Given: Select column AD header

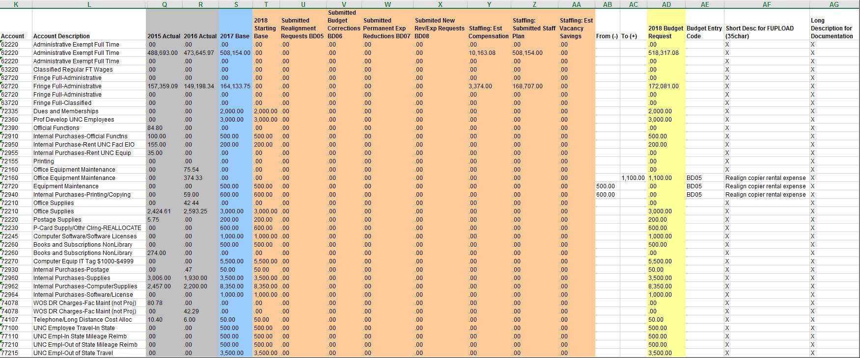Looking at the screenshot, I should point(666,4).
